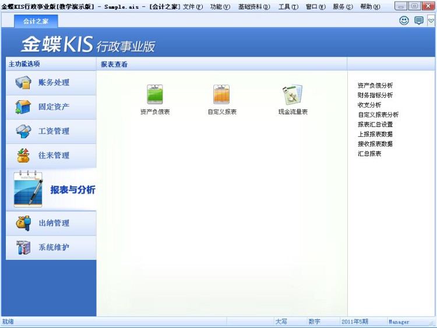Select 账务处理 in the sidebar
437x328 pixels.
coord(51,83)
